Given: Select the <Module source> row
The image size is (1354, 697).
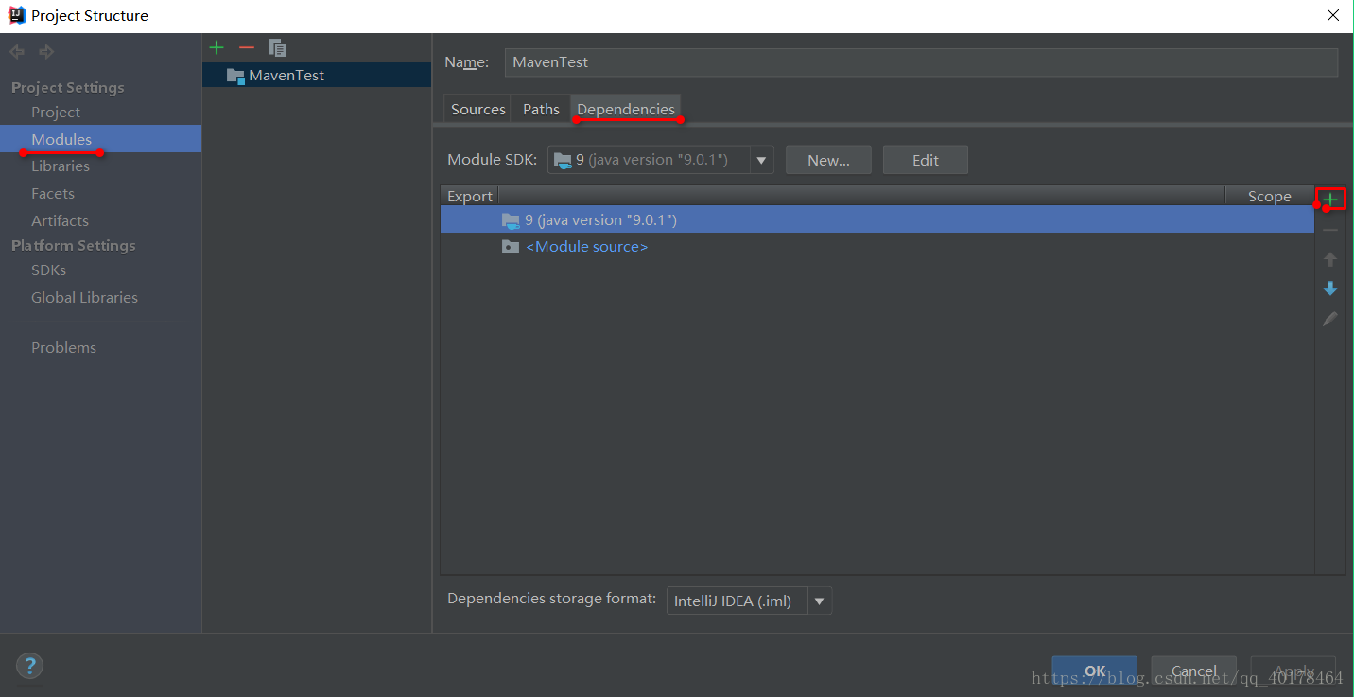Looking at the screenshot, I should tap(877, 247).
